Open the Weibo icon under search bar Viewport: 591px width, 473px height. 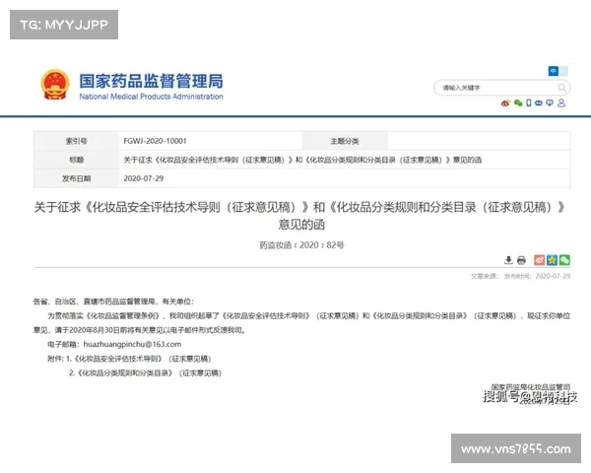[x=505, y=102]
